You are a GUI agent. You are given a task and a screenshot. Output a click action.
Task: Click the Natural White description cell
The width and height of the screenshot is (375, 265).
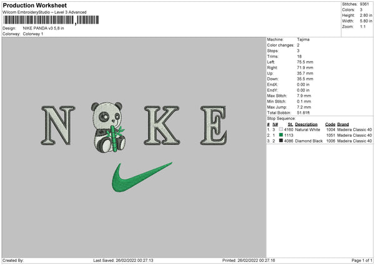tap(307, 129)
